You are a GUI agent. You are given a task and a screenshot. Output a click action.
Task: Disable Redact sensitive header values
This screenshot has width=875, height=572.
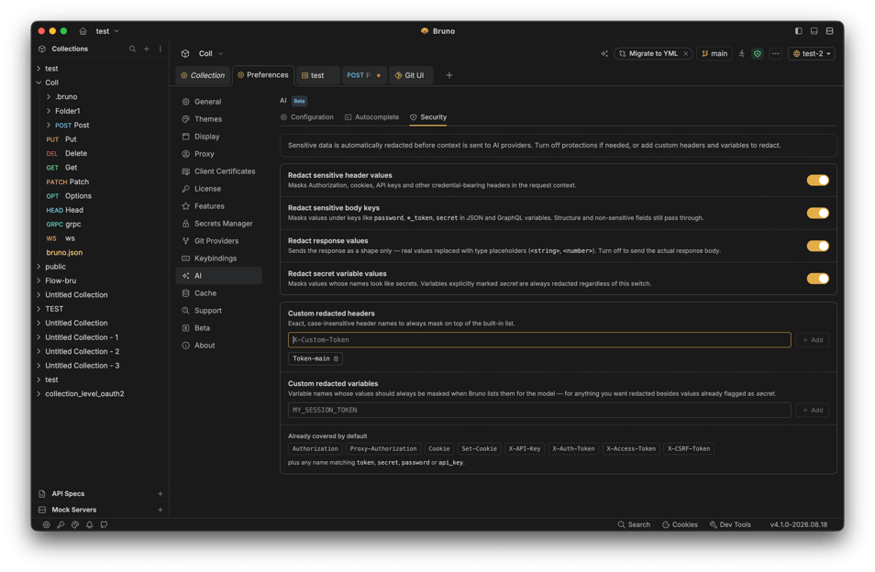pos(817,180)
